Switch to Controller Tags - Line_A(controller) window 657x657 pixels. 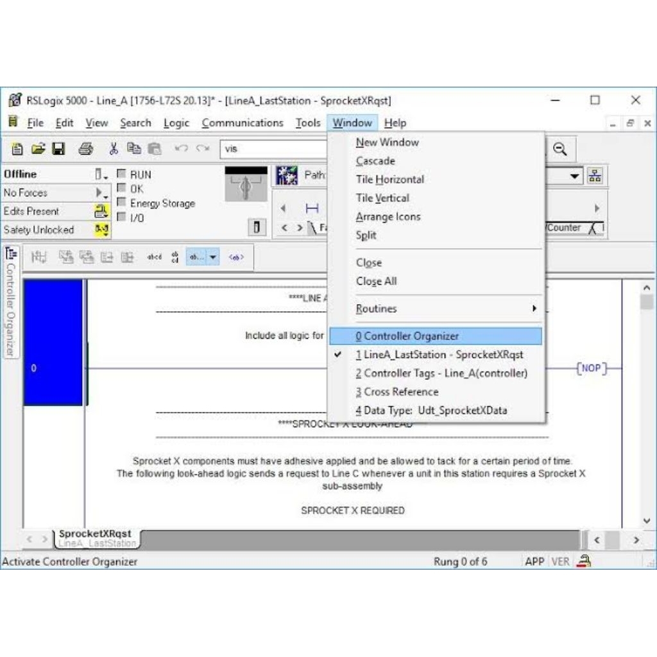pos(436,373)
